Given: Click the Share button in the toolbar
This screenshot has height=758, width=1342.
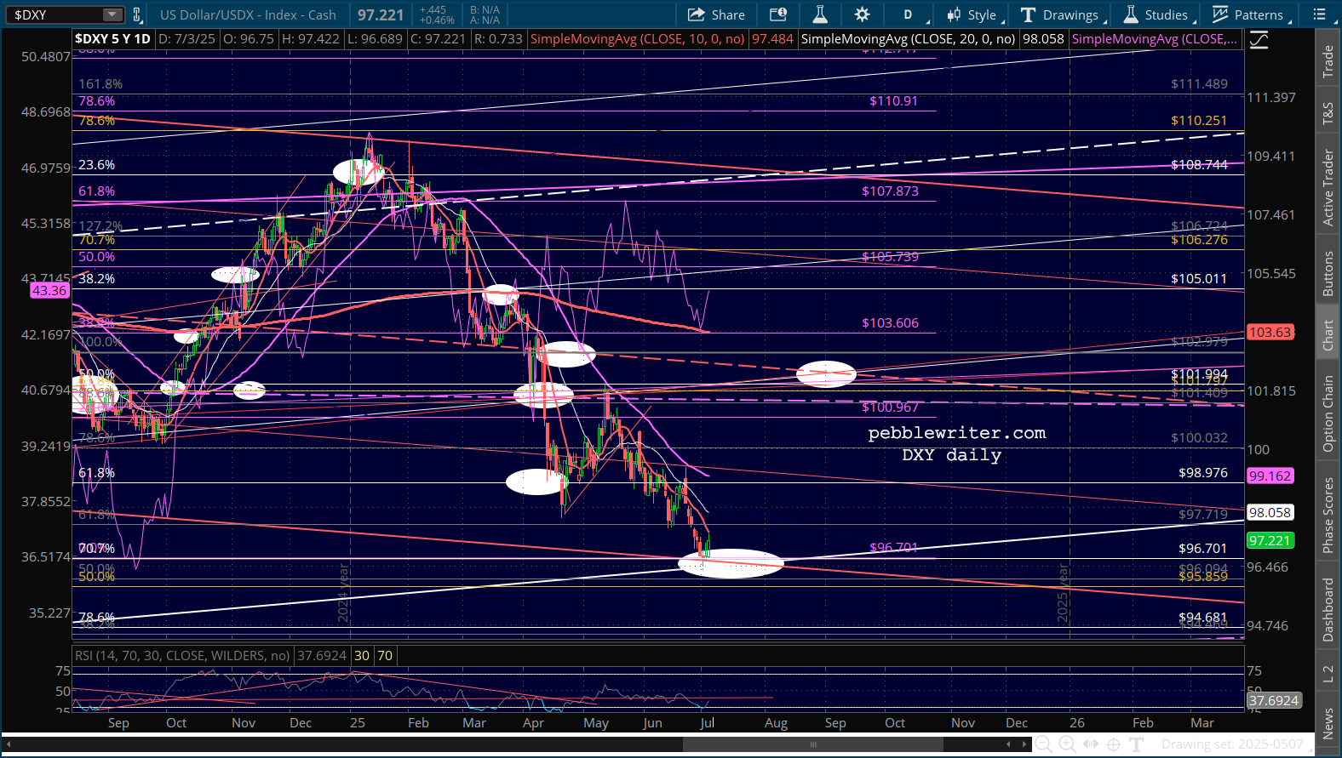Looking at the screenshot, I should click(716, 14).
